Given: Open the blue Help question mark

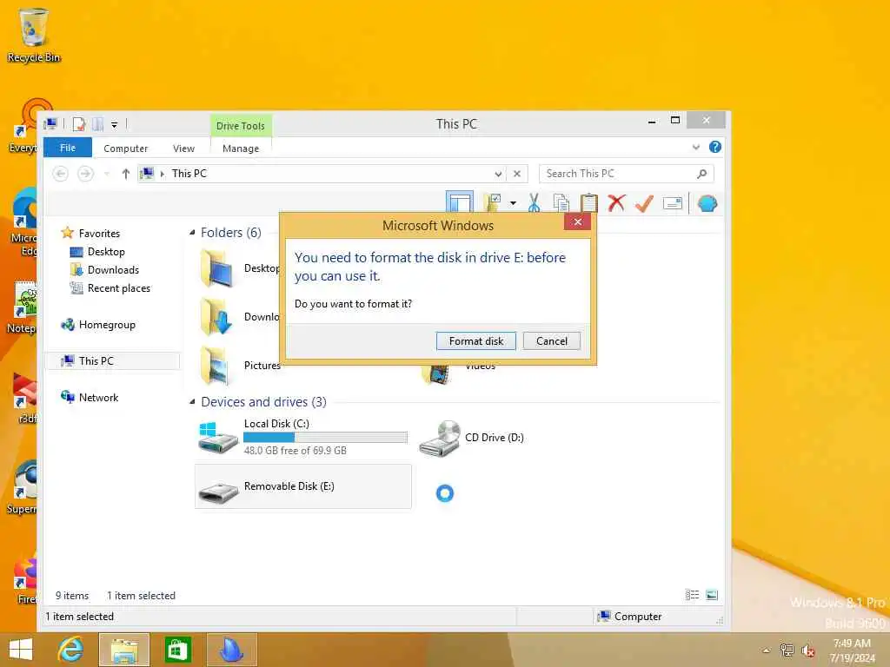Looking at the screenshot, I should point(715,147).
